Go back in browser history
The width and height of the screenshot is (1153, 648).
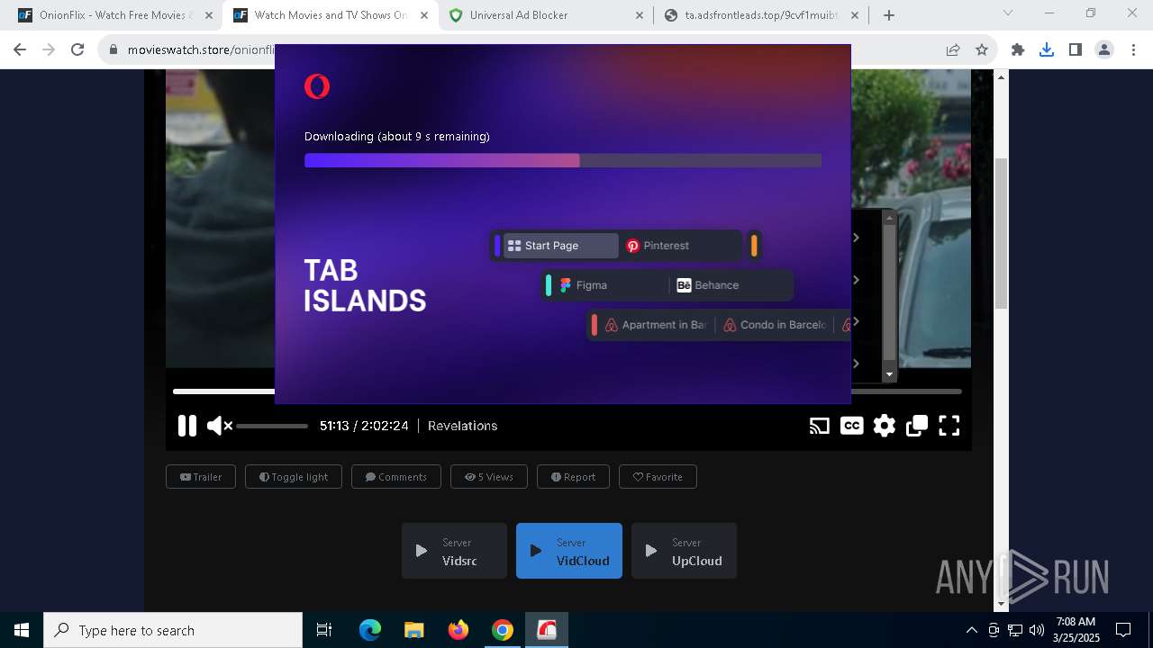20,49
